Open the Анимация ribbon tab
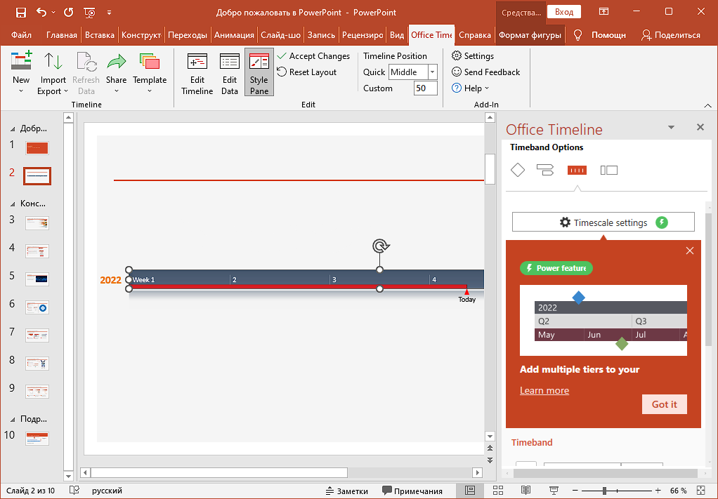 [x=235, y=35]
